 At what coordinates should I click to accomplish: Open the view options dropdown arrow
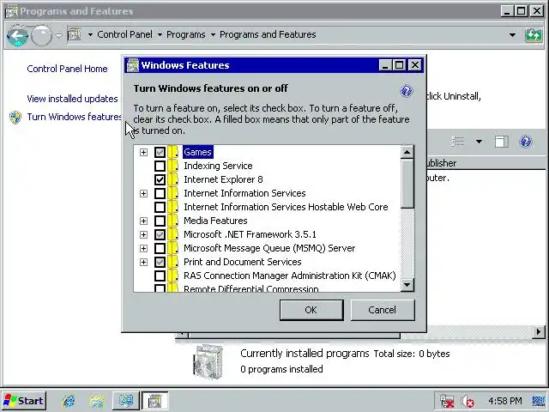pos(479,142)
